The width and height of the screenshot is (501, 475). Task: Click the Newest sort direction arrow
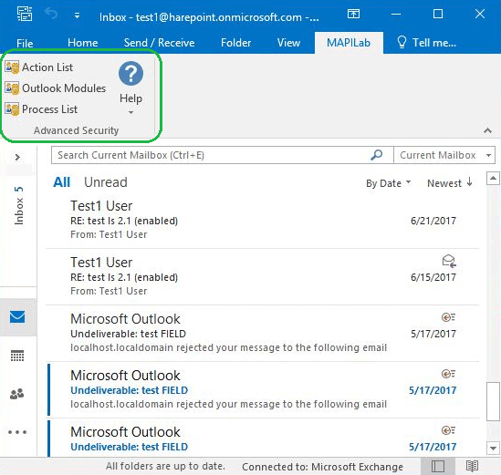click(469, 182)
